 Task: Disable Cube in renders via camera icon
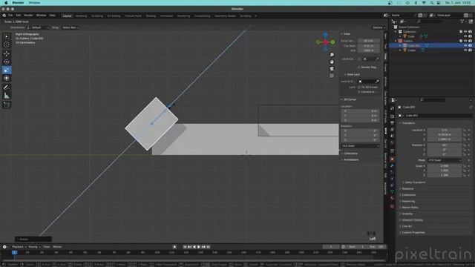click(470, 36)
